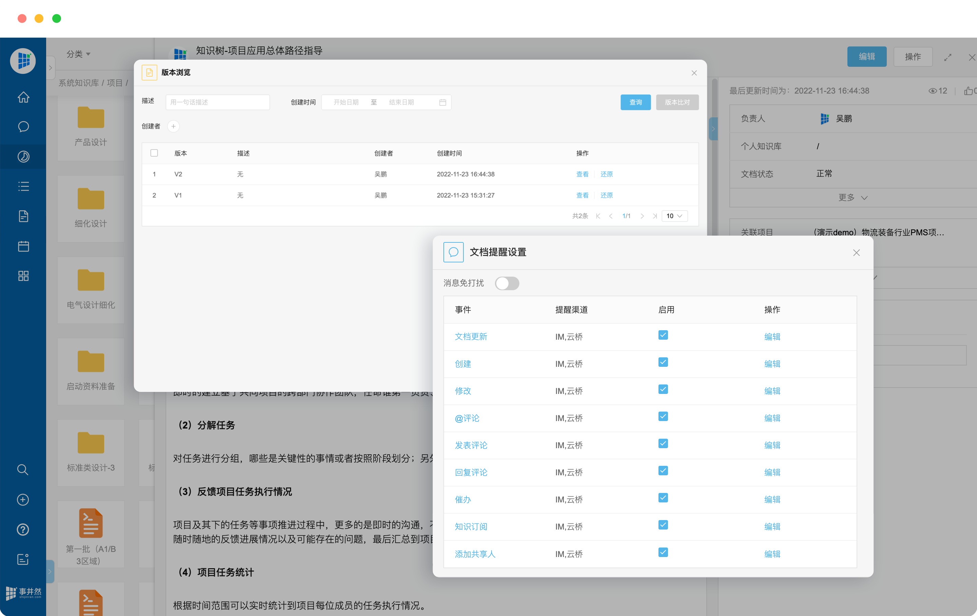977x616 pixels.
Task: Open the apps grid icon in sidebar
Action: click(23, 276)
